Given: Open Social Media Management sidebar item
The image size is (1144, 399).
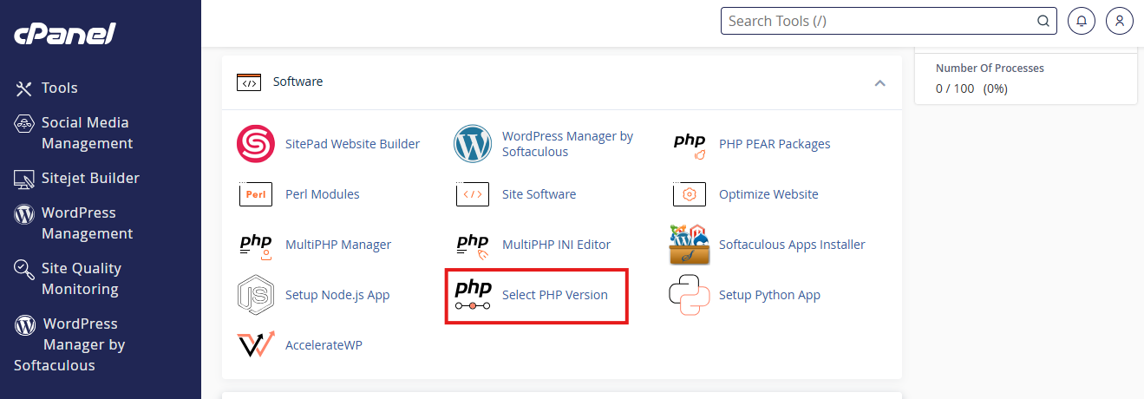Looking at the screenshot, I should tap(87, 133).
